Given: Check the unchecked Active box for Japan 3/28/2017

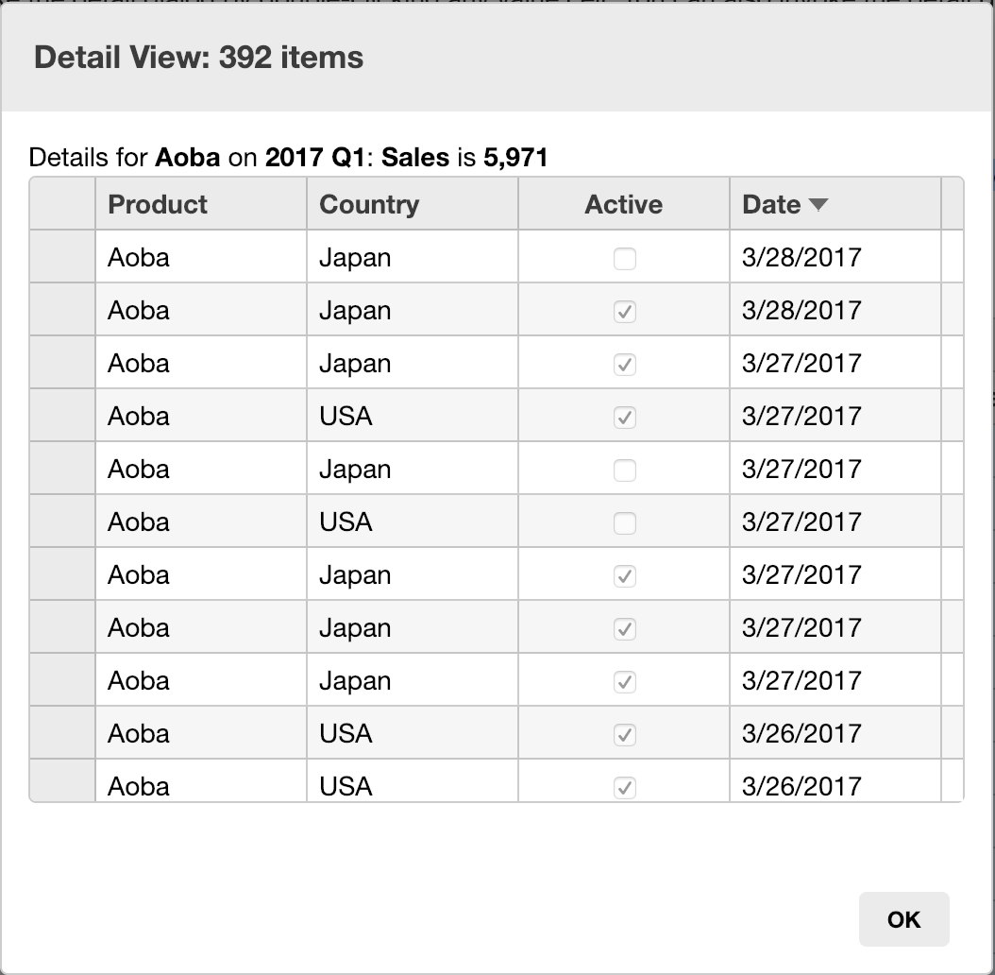Looking at the screenshot, I should click(x=624, y=259).
